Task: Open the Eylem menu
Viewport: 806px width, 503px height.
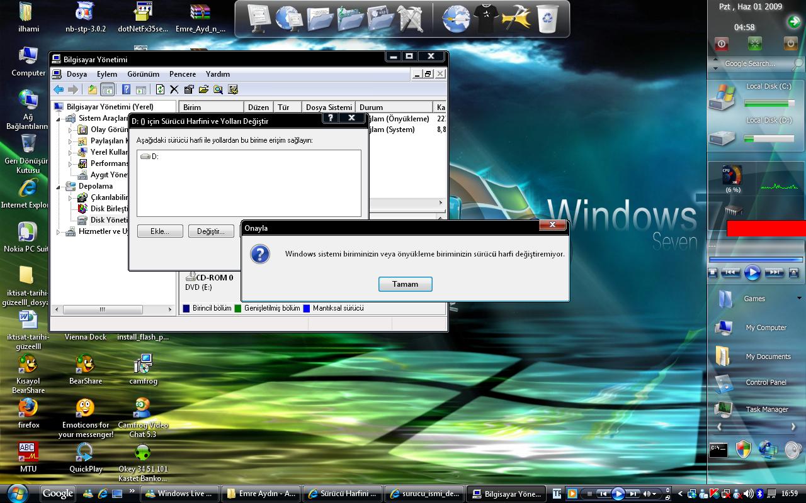Action: 107,74
